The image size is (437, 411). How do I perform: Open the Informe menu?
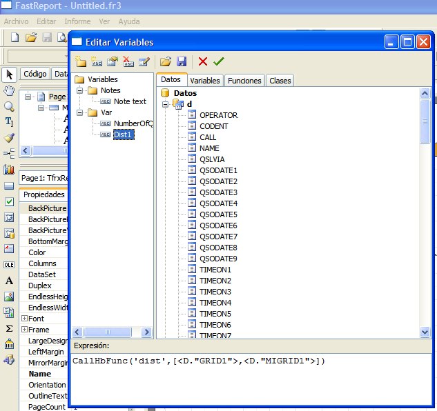pos(77,21)
